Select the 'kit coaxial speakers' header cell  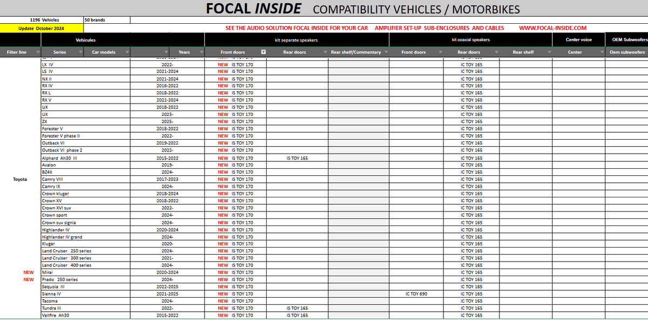click(x=470, y=40)
